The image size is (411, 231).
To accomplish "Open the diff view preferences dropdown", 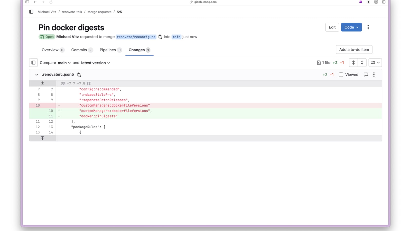I will [x=375, y=63].
